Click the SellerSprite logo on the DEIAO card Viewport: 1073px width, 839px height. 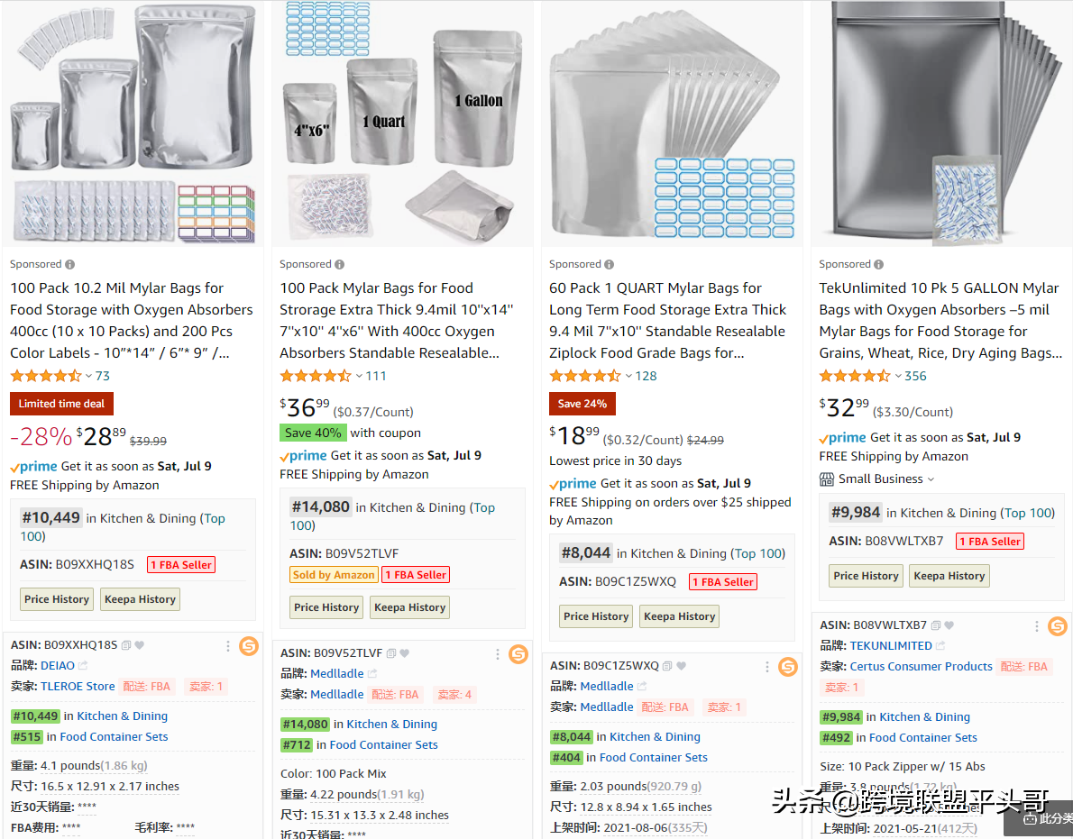pyautogui.click(x=248, y=645)
